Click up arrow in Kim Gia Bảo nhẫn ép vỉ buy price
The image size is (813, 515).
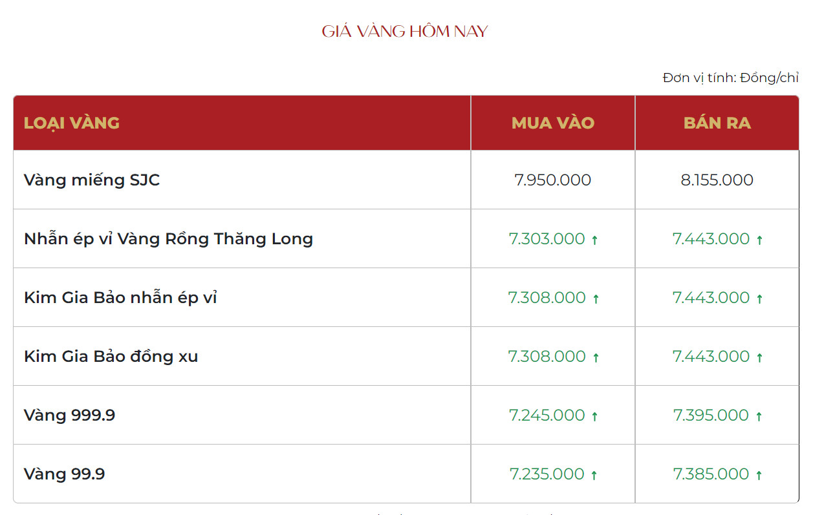[596, 299]
